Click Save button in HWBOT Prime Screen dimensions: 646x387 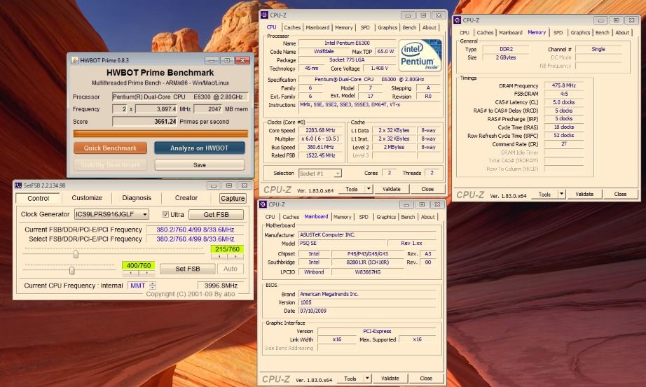point(200,165)
